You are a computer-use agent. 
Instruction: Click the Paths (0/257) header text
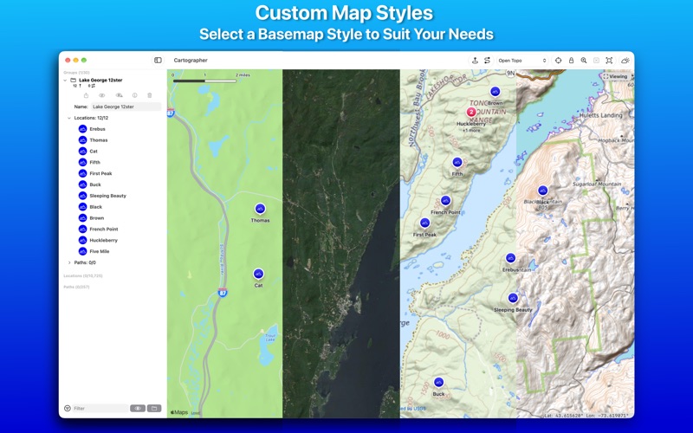[x=76, y=287]
